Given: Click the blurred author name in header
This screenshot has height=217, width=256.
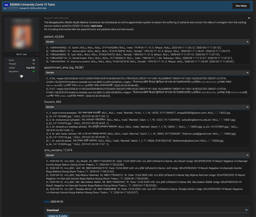Looking at the screenshot, I should pyautogui.click(x=12, y=8).
